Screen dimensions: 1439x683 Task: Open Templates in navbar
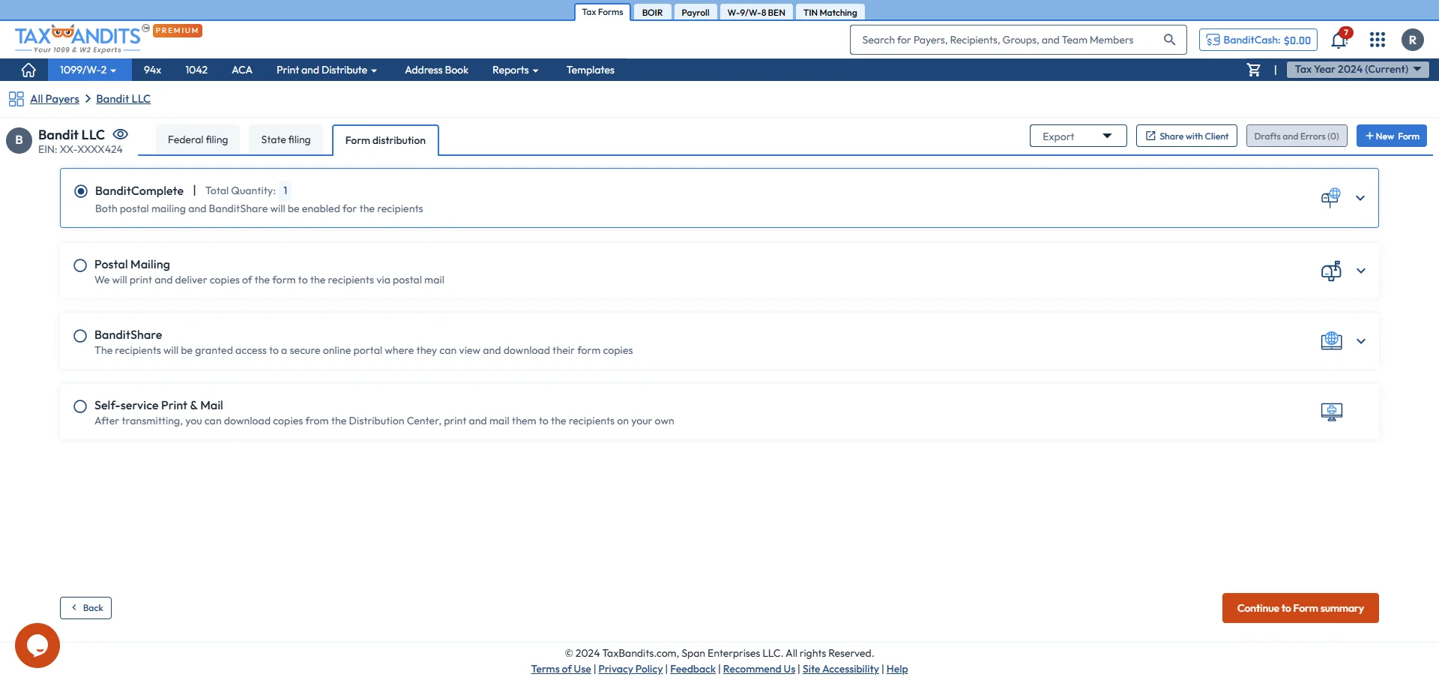[x=591, y=70]
